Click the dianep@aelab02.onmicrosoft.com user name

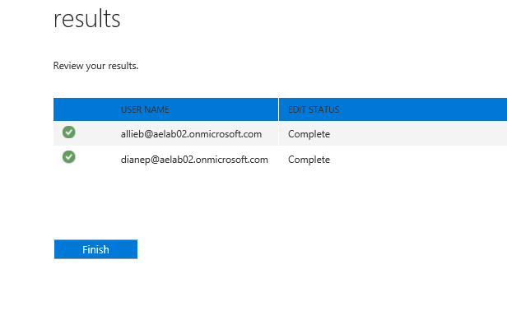(194, 160)
